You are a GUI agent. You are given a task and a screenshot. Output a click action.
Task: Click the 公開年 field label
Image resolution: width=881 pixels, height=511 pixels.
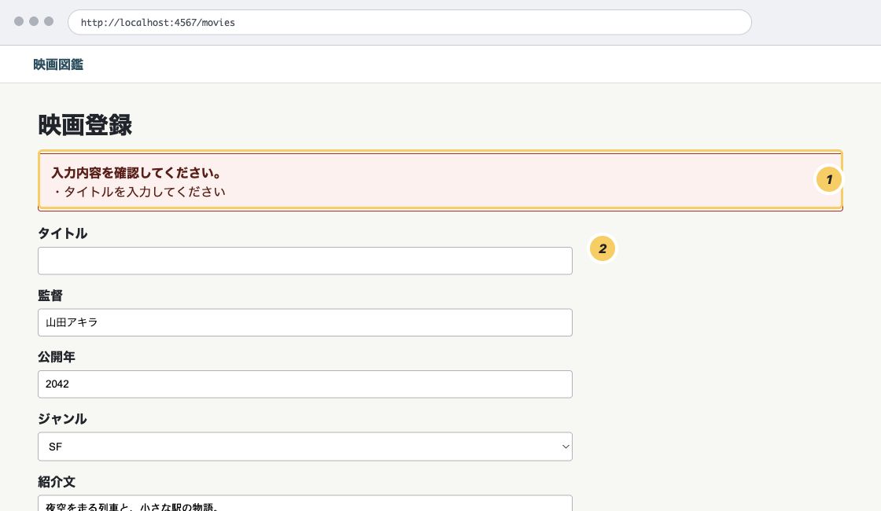[57, 357]
